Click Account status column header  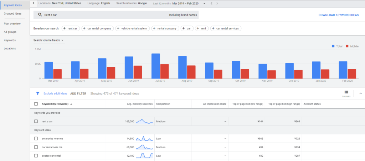tap(312, 104)
